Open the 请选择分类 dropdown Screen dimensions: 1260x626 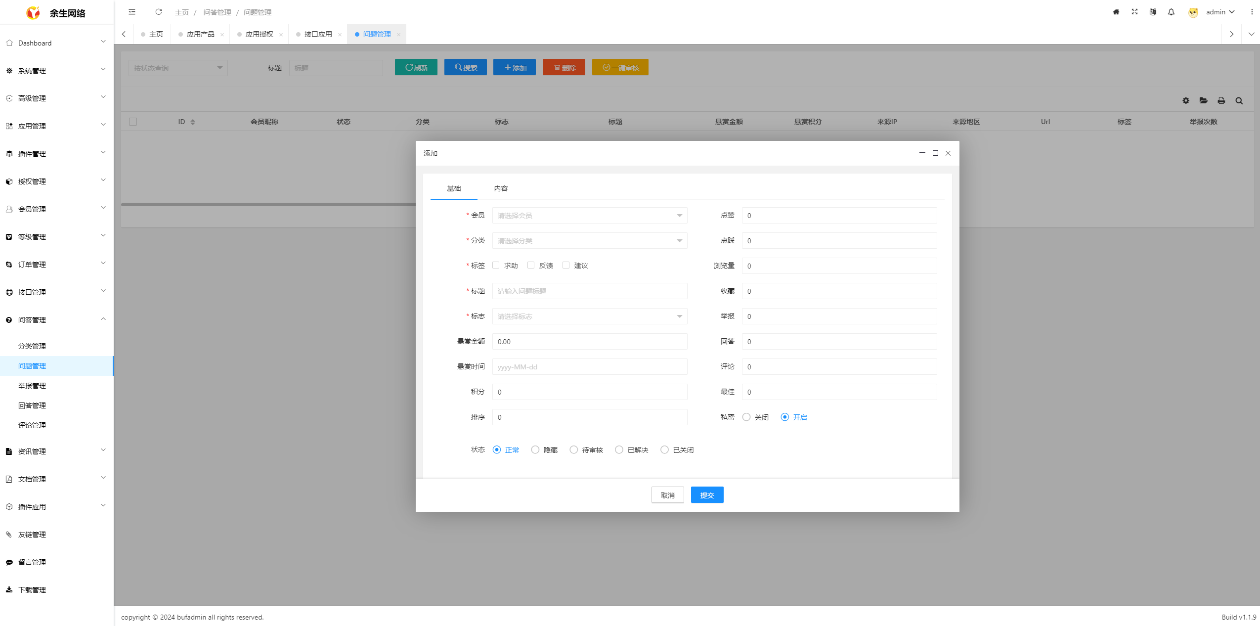[589, 240]
